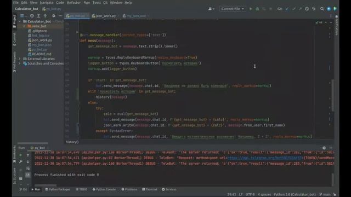The height and width of the screenshot is (197, 351).
Task: Click the Collapse All icon in Project panel
Action: [x=45, y=16]
